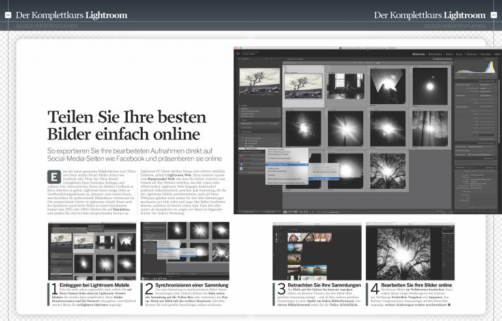This screenshot has height=321, width=502.
Task: Click the loupe view icon in bottom toolbar
Action: (291, 212)
